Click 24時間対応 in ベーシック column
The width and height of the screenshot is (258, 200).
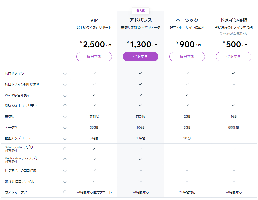pyautogui.click(x=187, y=192)
